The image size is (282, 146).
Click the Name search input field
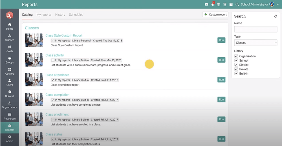click(x=255, y=29)
